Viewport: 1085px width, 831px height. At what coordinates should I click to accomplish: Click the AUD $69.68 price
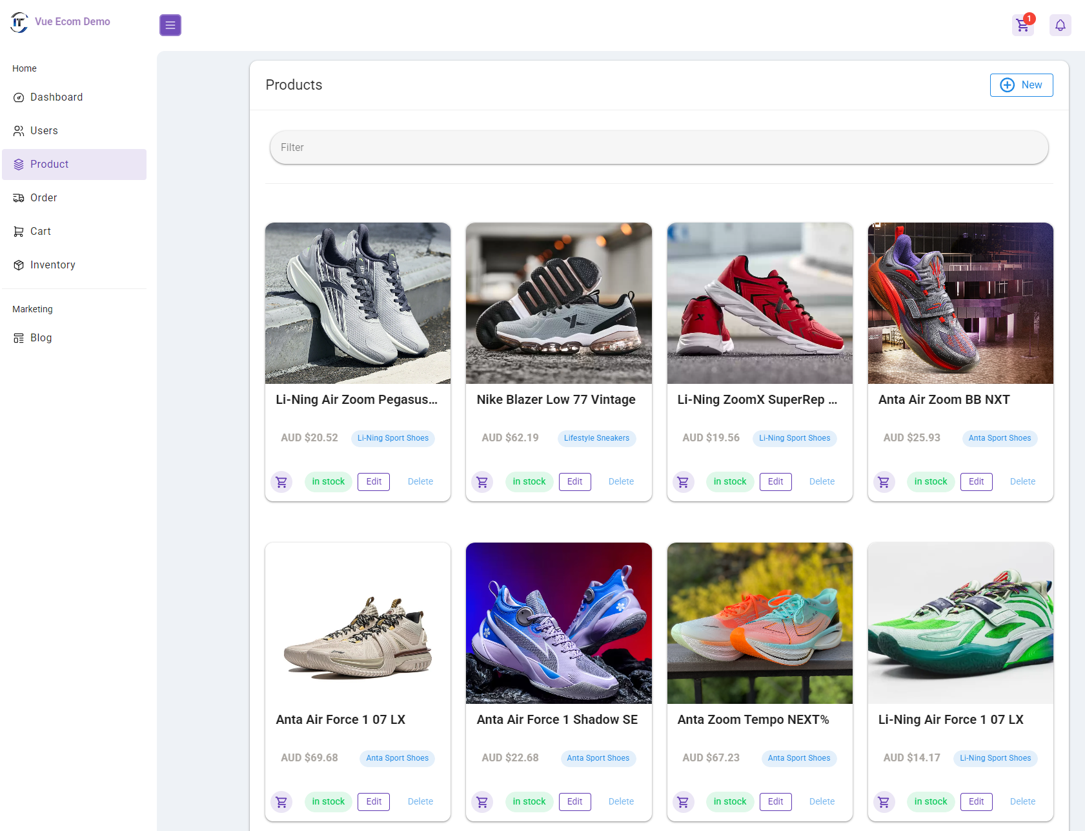(309, 758)
